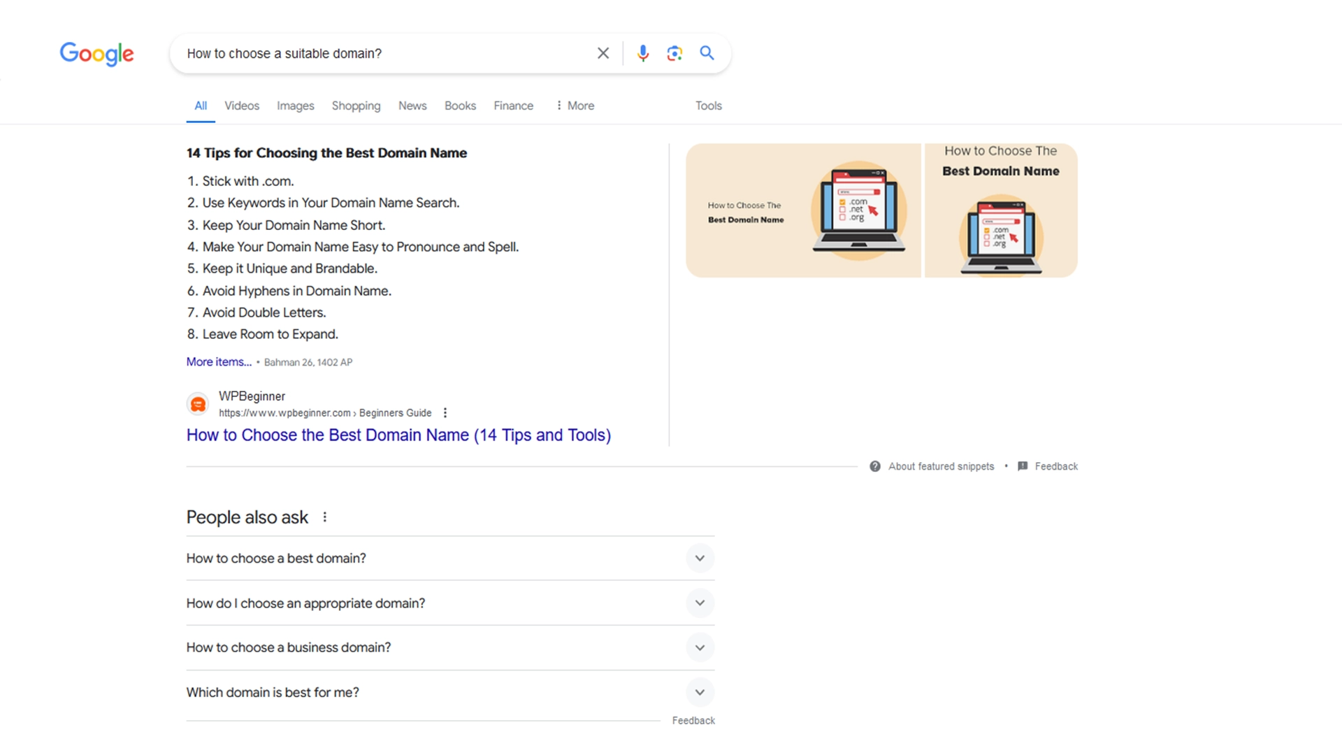Click the featured snippet Feedback flag icon
1342x755 pixels.
pyautogui.click(x=1023, y=466)
